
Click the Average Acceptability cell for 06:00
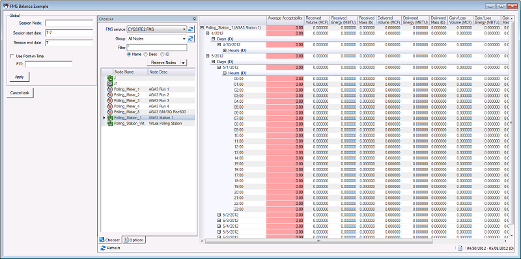point(285,113)
